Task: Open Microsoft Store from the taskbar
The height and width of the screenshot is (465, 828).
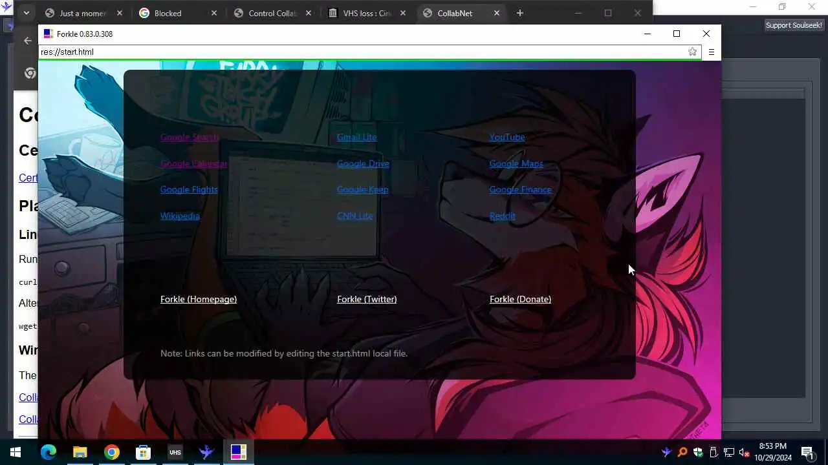Action: pos(143,452)
